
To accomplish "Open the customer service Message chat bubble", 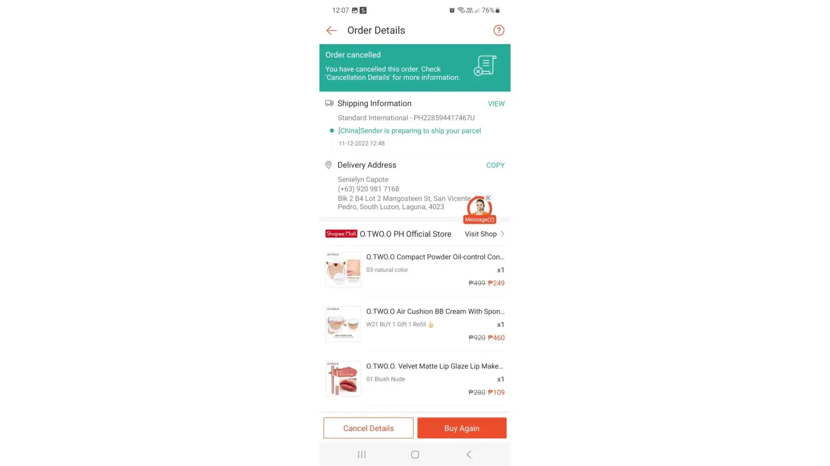I will [479, 210].
